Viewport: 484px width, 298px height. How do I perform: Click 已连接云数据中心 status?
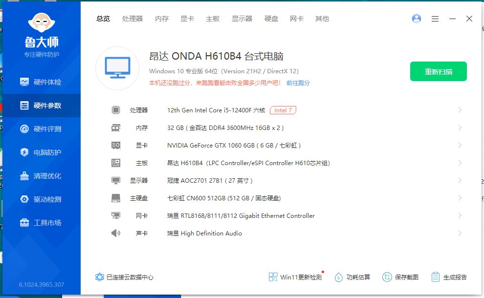(x=124, y=277)
